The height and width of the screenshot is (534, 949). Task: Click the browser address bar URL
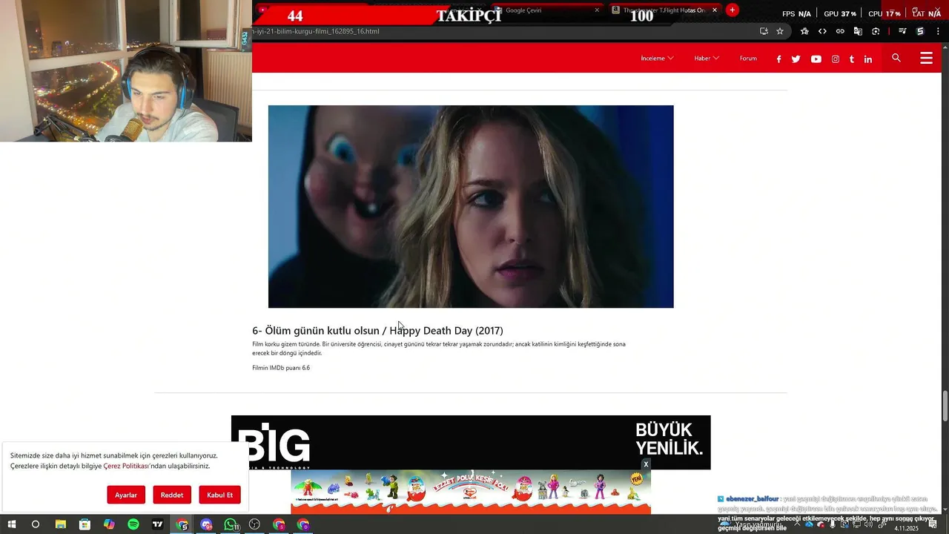coord(315,31)
